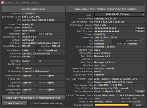Click Create Report File button
This screenshot has height=108, width=147.
coord(33,98)
